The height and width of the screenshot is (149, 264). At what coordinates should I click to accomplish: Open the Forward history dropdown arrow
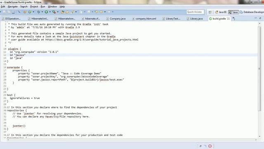[x=113, y=12]
